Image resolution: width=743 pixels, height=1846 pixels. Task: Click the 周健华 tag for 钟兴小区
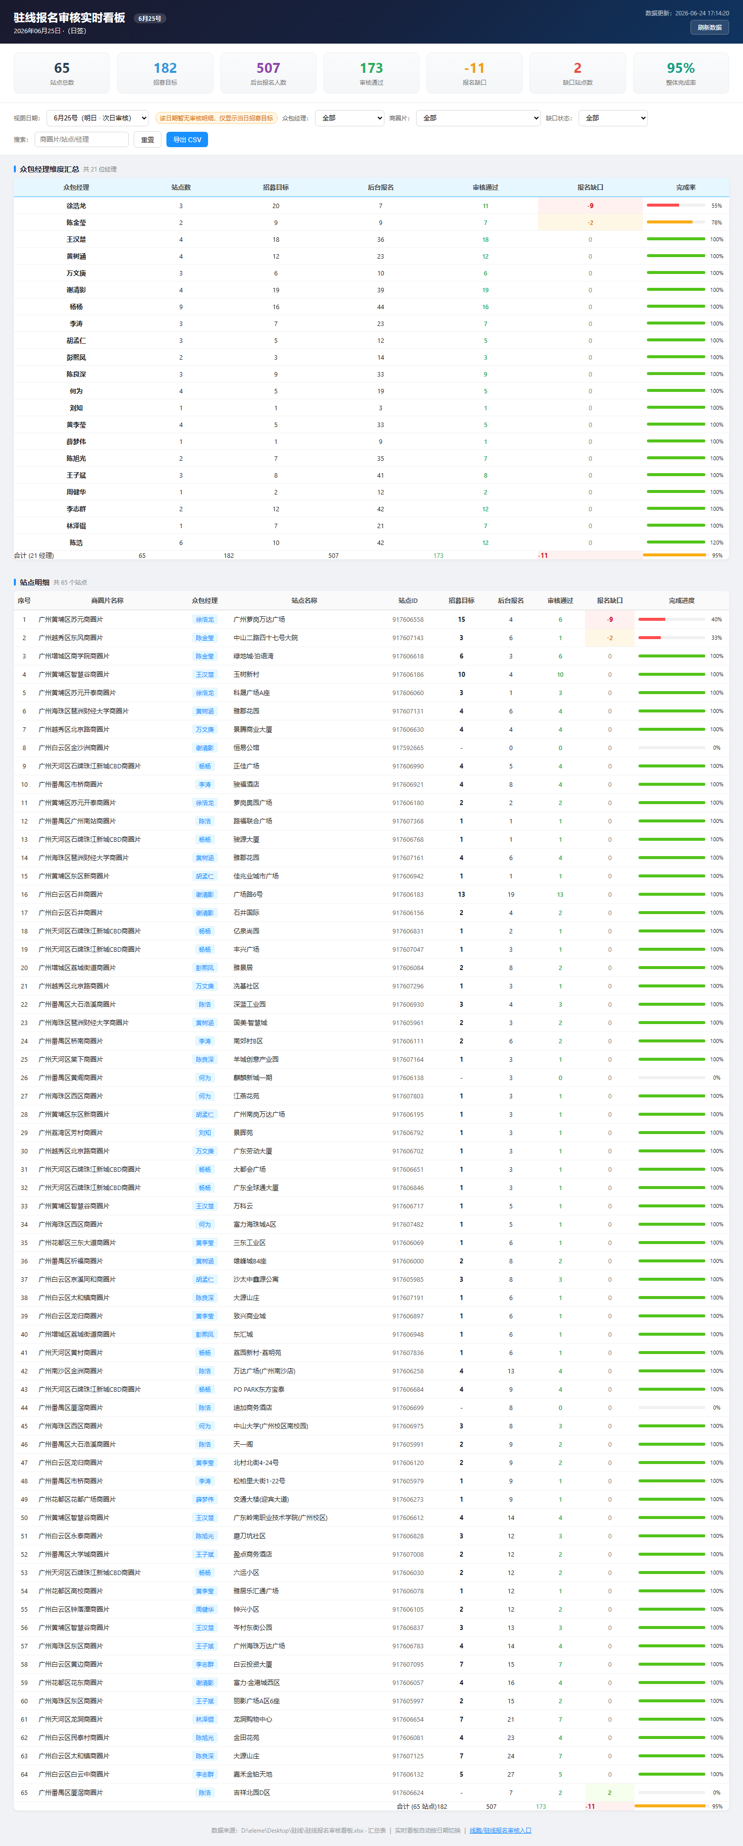[x=204, y=1610]
